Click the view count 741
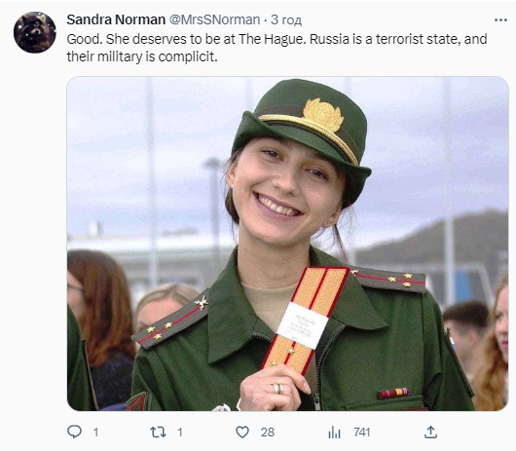Screen dimensions: 516x451 (362, 432)
